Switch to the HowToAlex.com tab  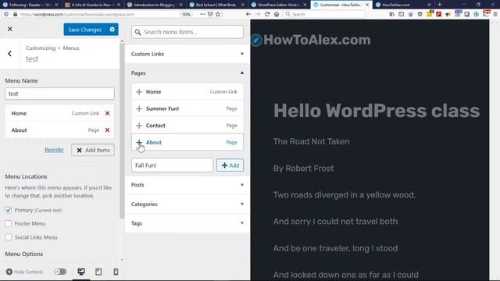pyautogui.click(x=402, y=5)
